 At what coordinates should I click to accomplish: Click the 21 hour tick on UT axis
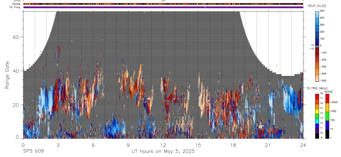tap(268, 145)
